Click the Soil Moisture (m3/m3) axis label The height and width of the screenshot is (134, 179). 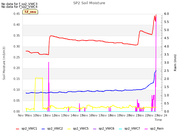(x=4, y=63)
